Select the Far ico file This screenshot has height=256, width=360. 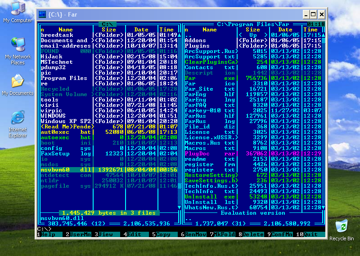pyautogui.click(x=253, y=84)
